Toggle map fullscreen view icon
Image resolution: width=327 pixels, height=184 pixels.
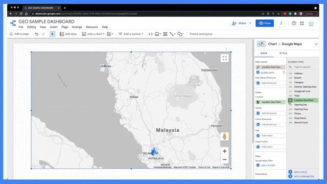tap(225, 58)
